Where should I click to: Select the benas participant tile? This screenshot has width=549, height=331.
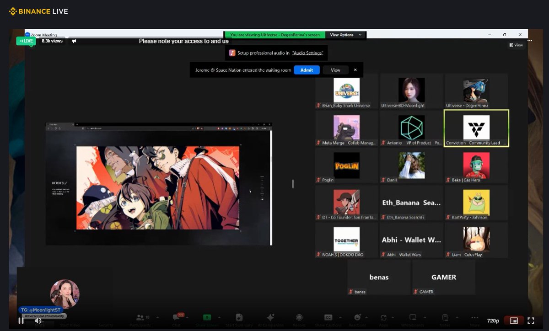[379, 278]
